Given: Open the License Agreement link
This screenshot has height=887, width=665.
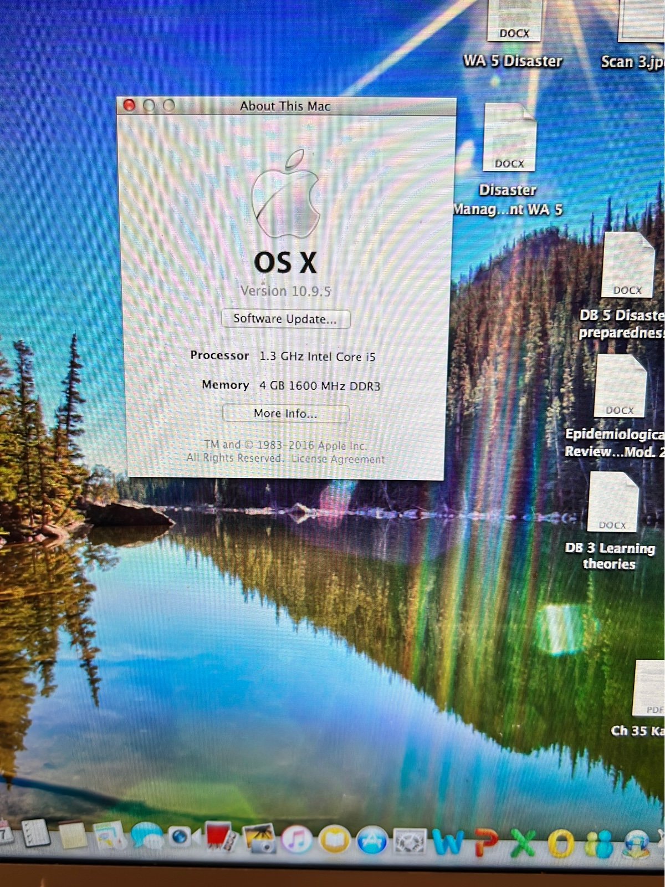Looking at the screenshot, I should click(337, 459).
